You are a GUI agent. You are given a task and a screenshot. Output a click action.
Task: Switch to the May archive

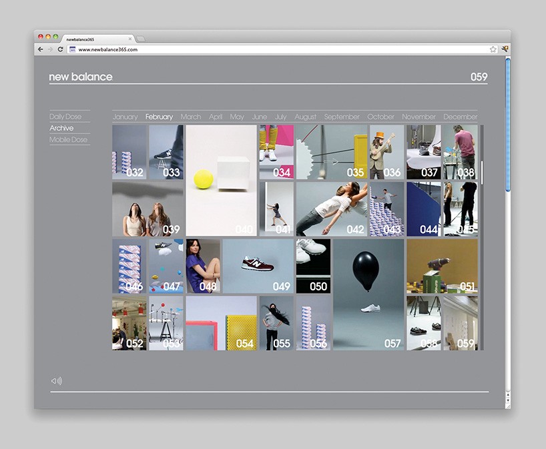pyautogui.click(x=237, y=117)
